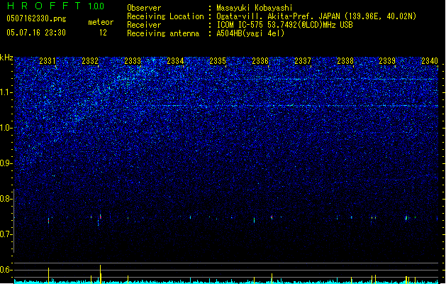Click the meteor label
446x284 pixels.
coord(101,22)
